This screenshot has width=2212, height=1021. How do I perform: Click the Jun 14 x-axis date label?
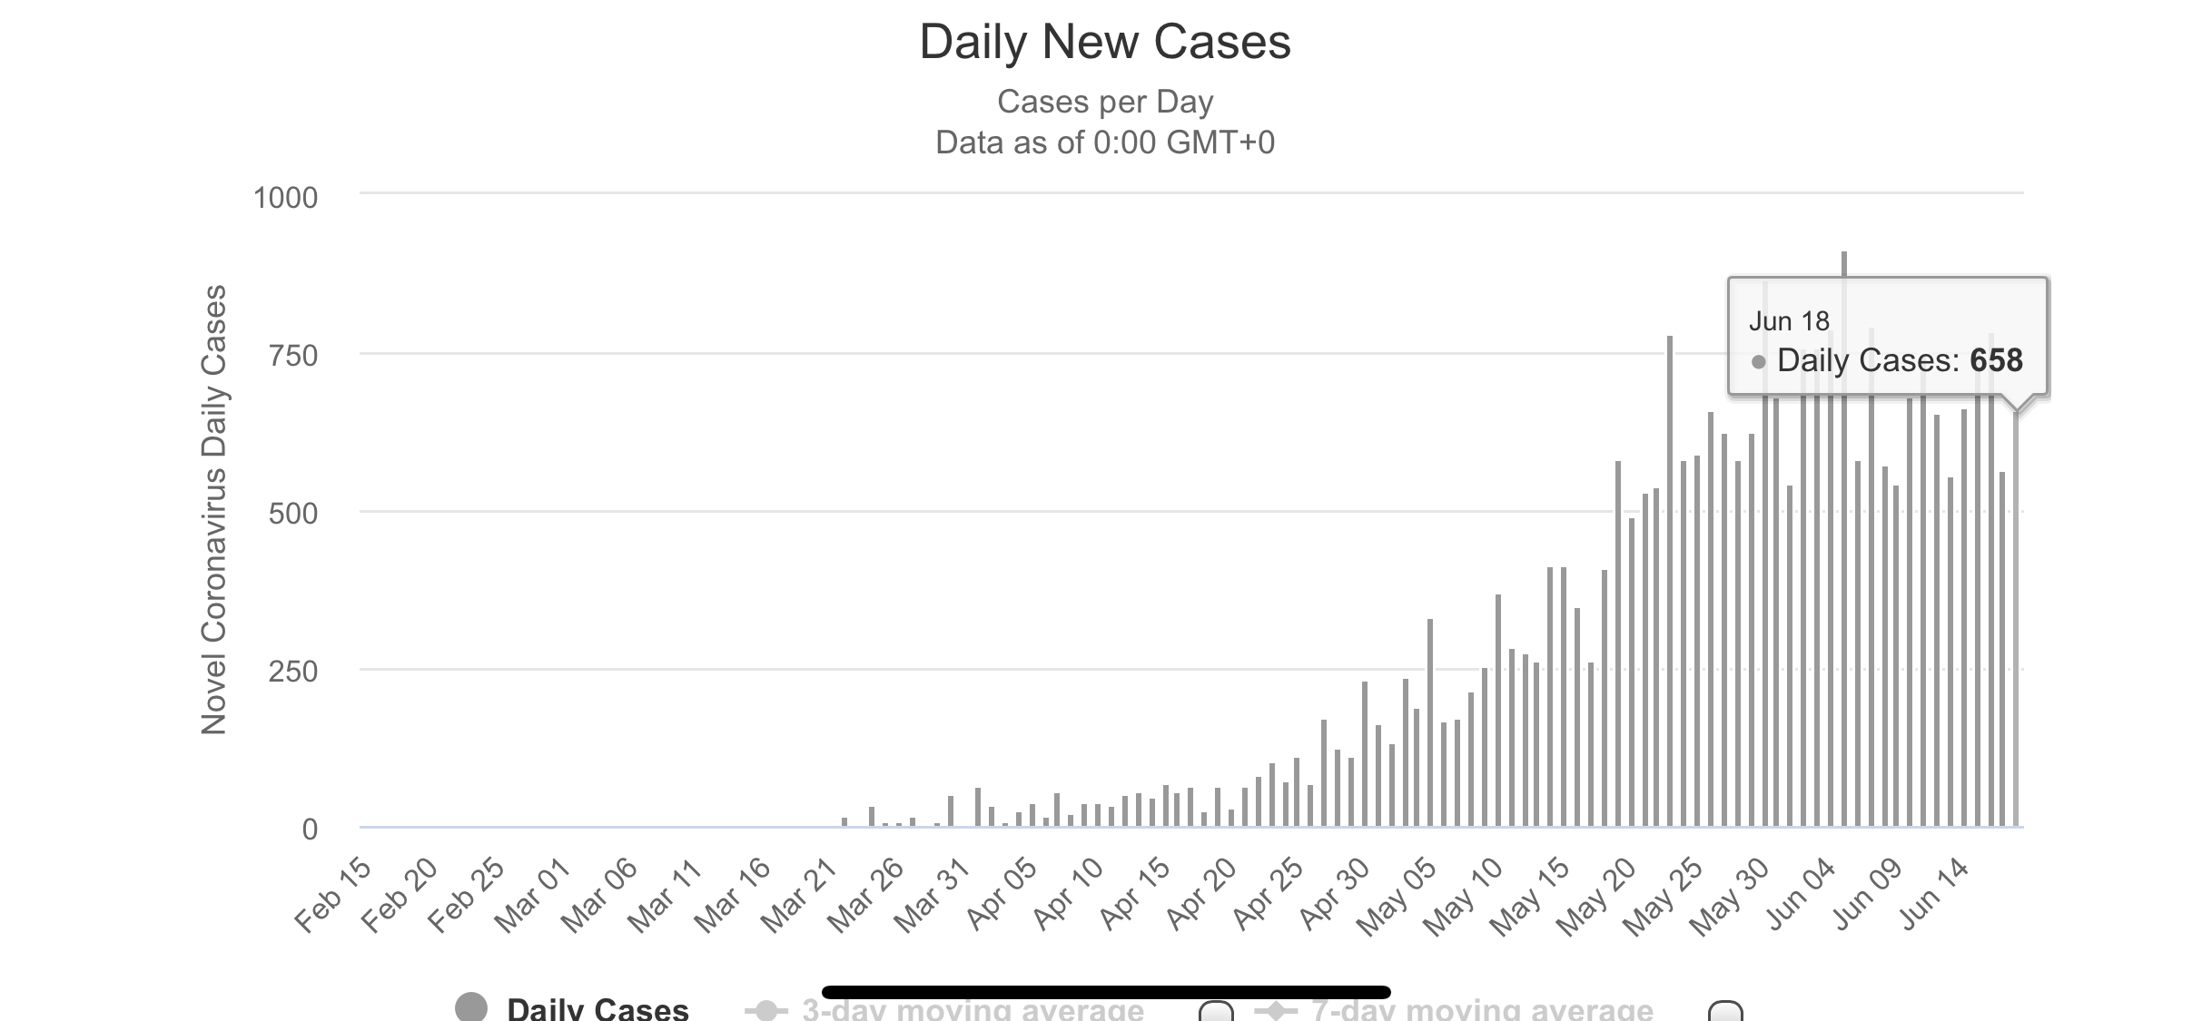(x=1934, y=894)
